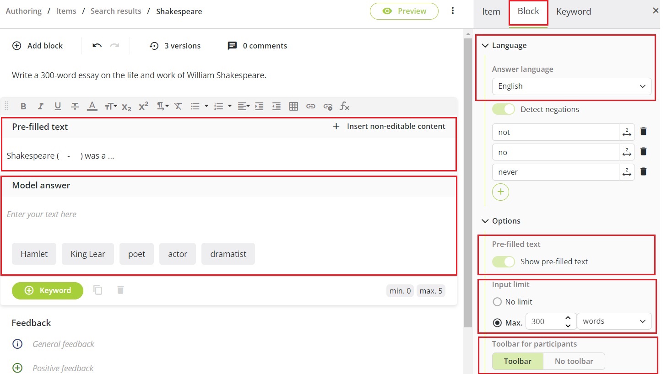The height and width of the screenshot is (374, 667).
Task: Collapse the Language section
Action: pyautogui.click(x=485, y=45)
